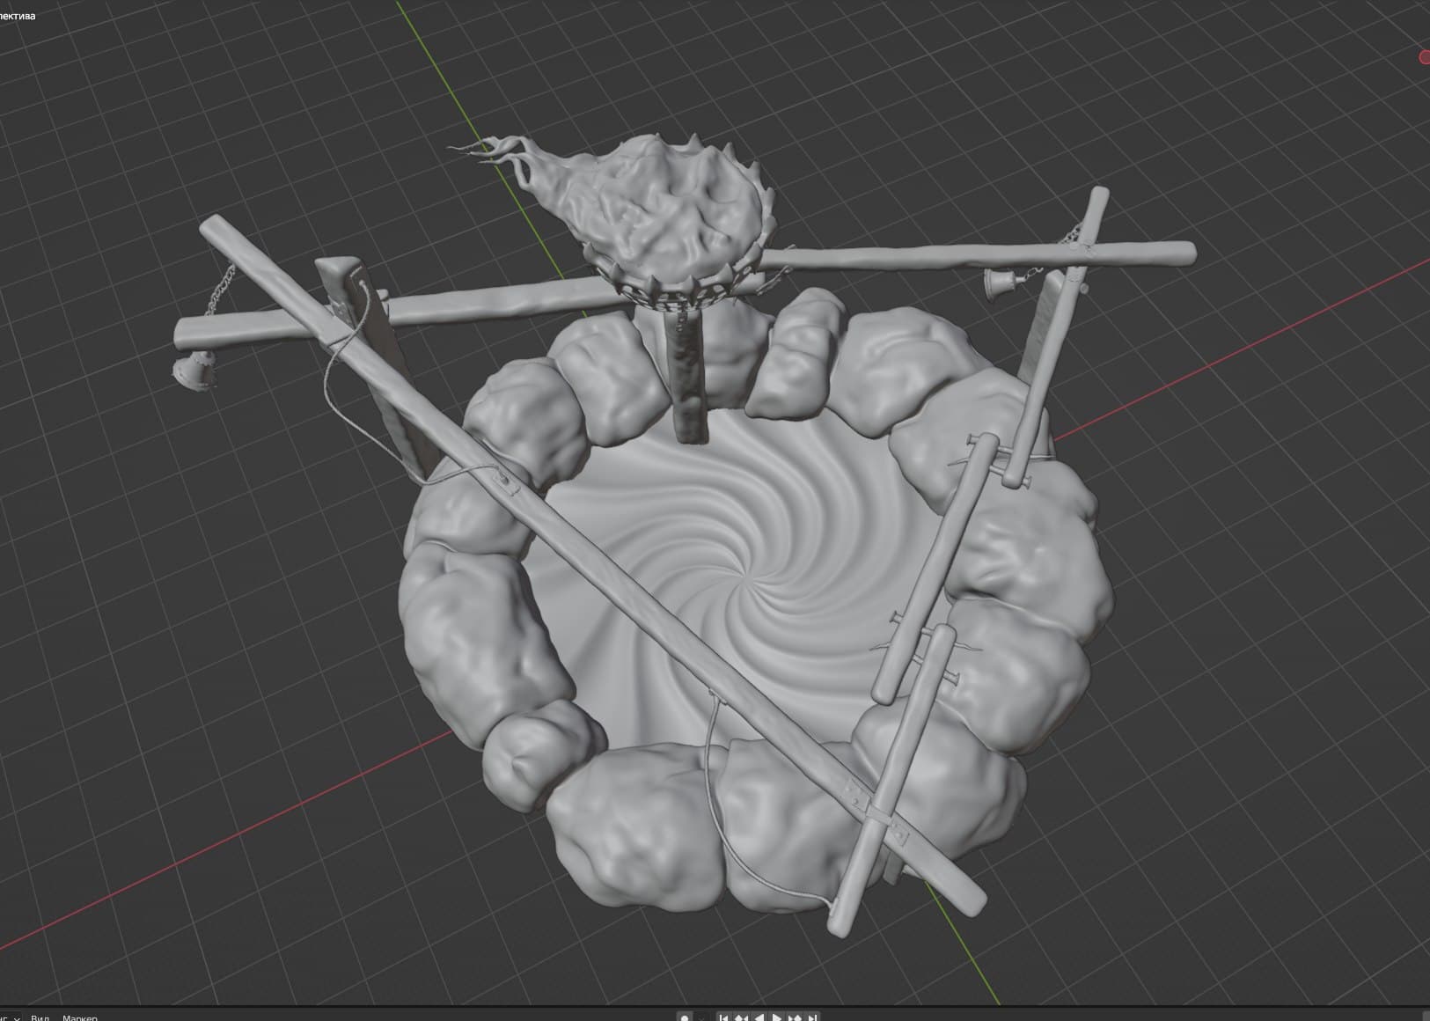This screenshot has height=1021, width=1430.
Task: Open the Вид menu in the timeline
Action: (40, 1017)
